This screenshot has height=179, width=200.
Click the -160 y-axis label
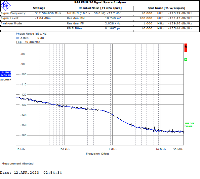coord(23,135)
